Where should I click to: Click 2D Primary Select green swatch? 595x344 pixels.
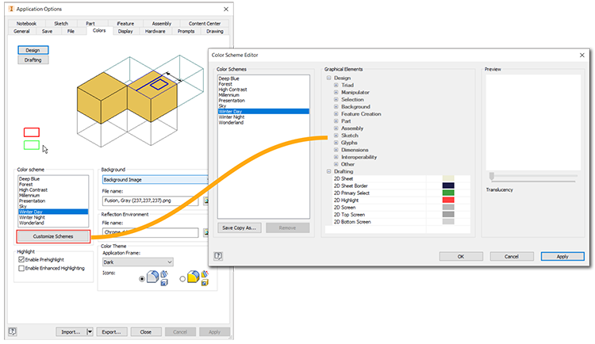[448, 193]
